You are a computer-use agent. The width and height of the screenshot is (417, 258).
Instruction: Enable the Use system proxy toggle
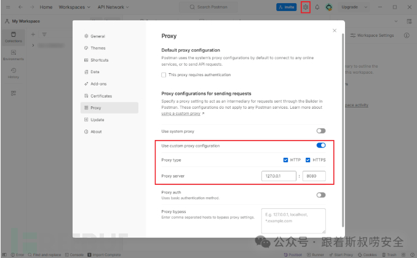[320, 131]
